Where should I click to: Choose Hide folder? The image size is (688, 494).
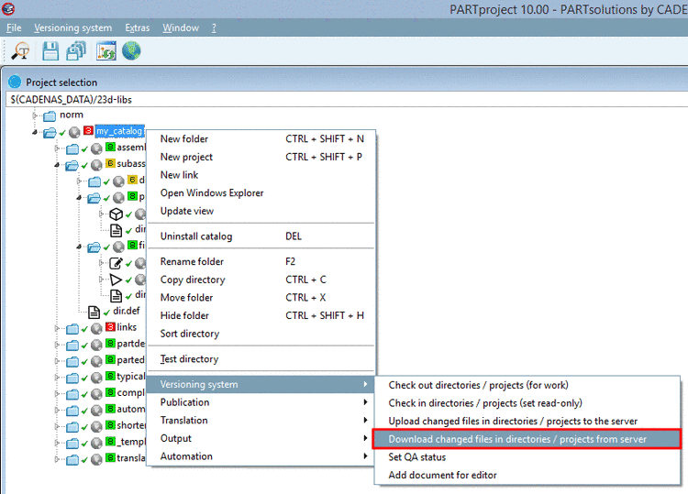click(261, 315)
